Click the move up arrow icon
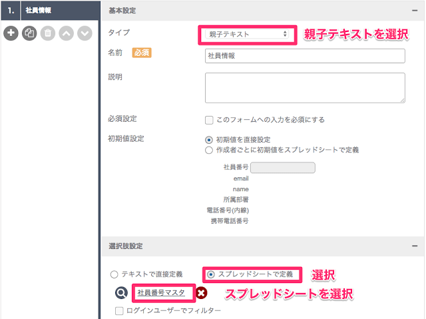This screenshot has width=426, height=319. (67, 33)
